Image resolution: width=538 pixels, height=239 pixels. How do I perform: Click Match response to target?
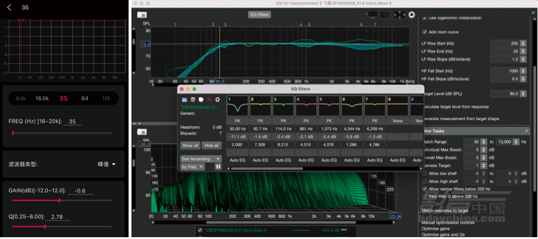(445, 210)
